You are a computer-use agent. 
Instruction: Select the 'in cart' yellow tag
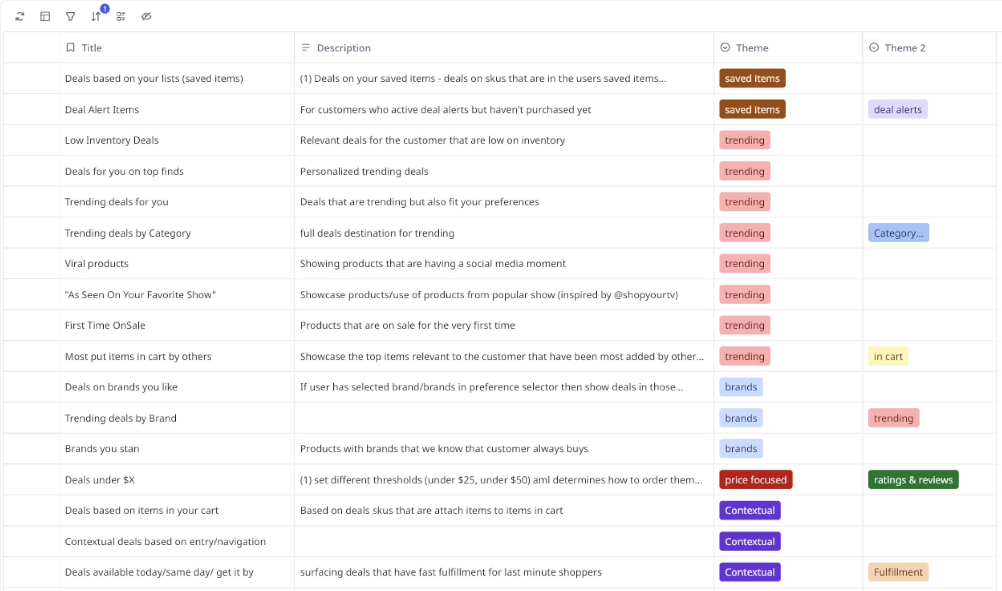tap(887, 357)
